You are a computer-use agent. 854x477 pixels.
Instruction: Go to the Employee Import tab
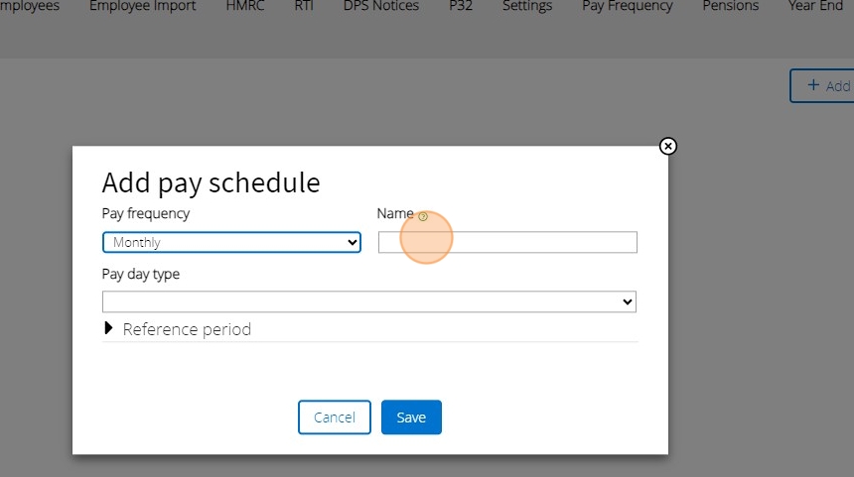(142, 6)
